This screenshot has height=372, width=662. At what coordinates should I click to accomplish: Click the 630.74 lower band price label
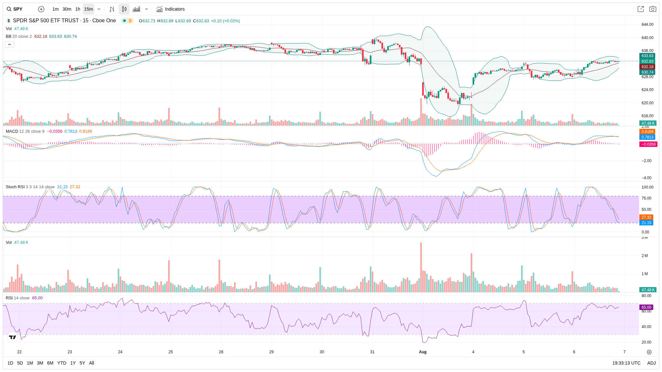point(647,72)
